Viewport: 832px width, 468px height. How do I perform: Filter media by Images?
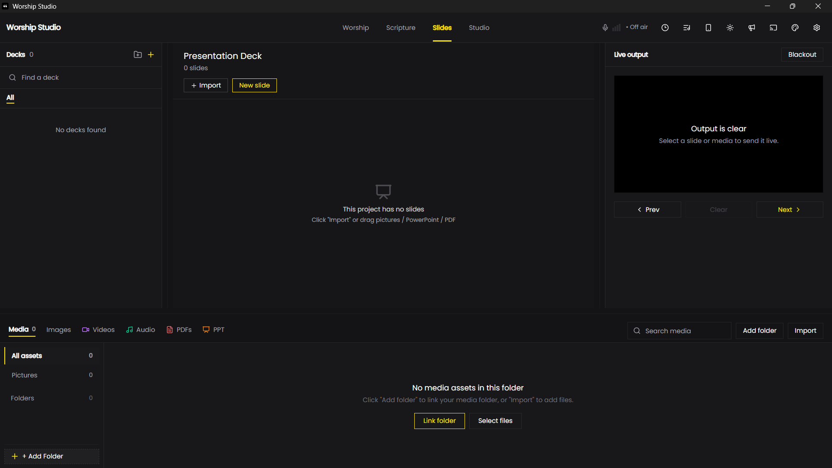58,330
